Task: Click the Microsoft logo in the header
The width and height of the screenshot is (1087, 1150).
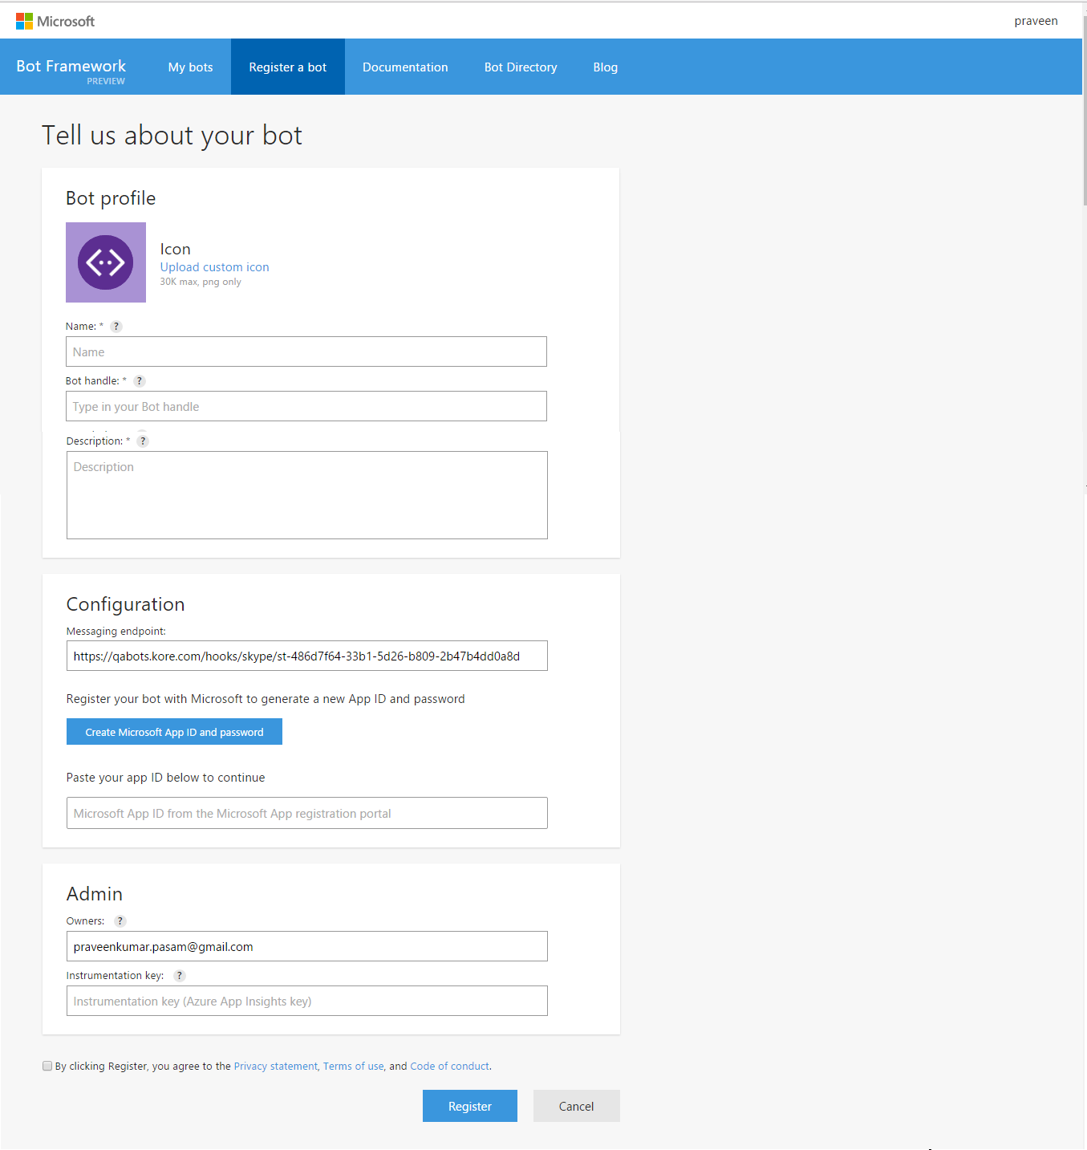Action: tap(55, 21)
